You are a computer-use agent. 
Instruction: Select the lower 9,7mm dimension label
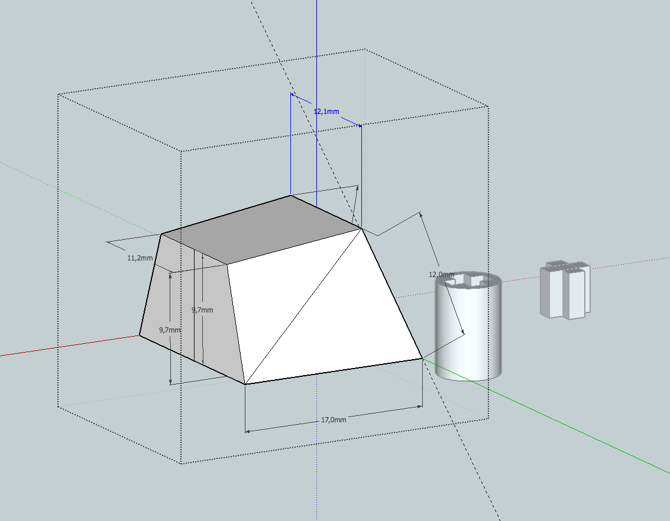[x=169, y=330]
